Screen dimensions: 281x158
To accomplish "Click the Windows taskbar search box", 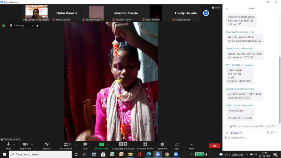I will (x=40, y=154).
